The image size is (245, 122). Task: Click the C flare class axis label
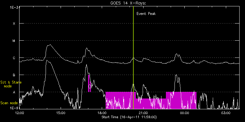point(14,58)
